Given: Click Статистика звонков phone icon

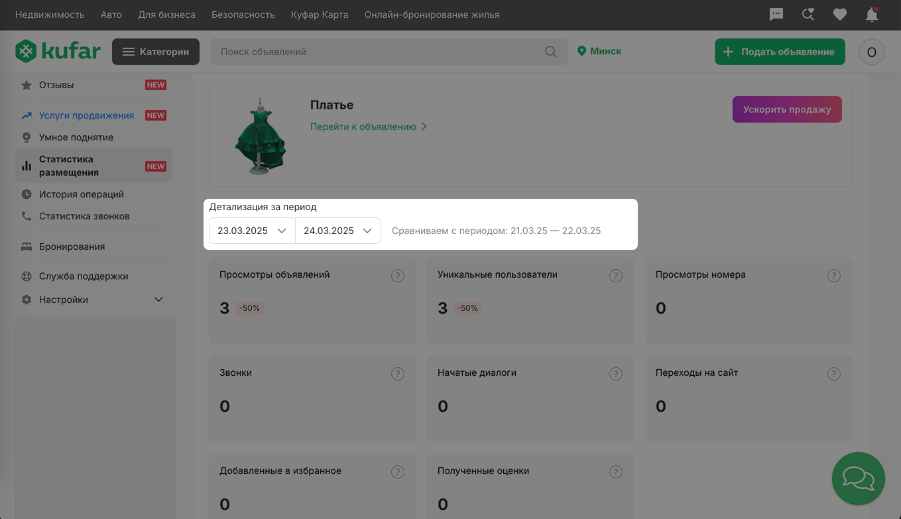Looking at the screenshot, I should tap(27, 216).
